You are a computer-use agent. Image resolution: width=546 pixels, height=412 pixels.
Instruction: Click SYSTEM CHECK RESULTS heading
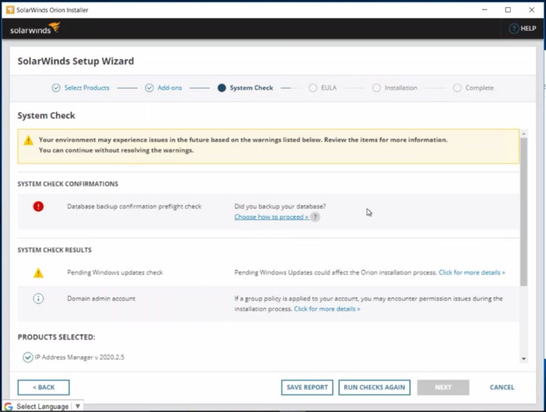coord(55,250)
